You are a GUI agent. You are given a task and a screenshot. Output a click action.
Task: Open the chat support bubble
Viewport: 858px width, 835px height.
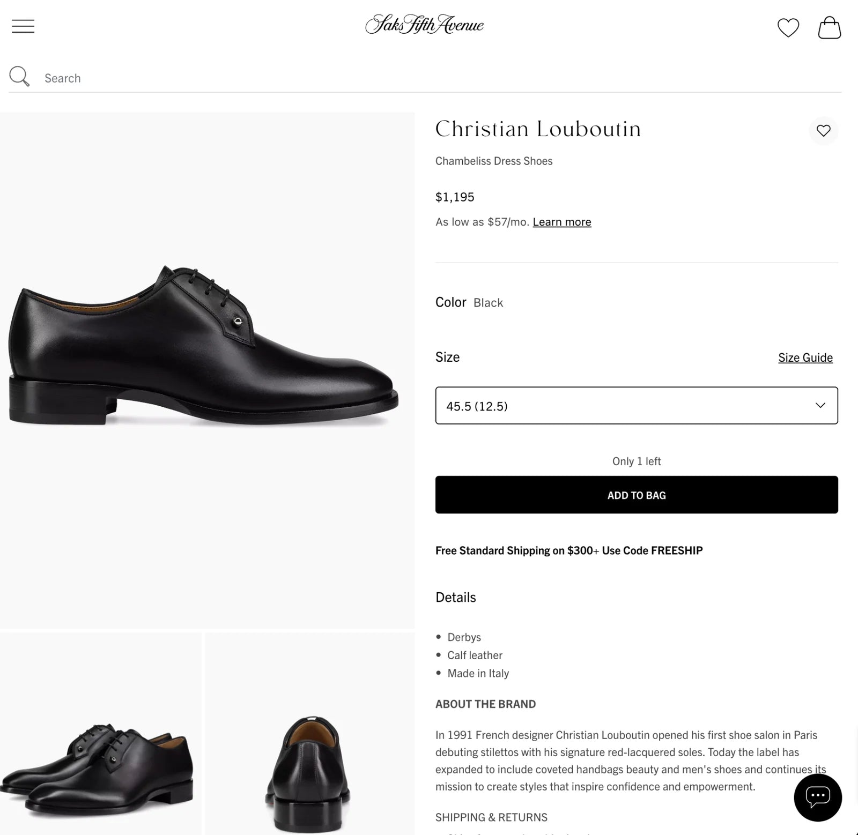pos(817,798)
